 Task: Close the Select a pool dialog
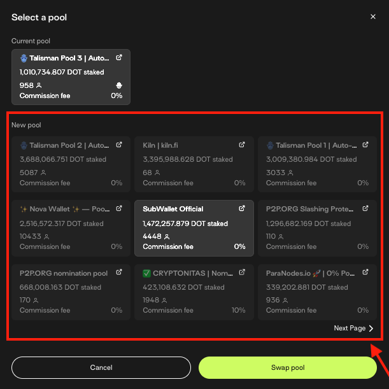373,17
